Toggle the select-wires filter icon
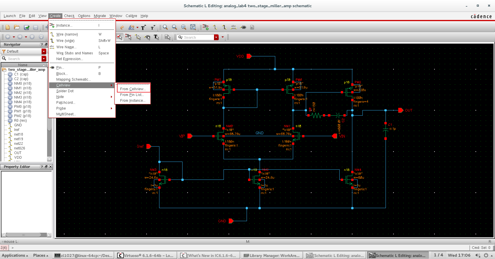Image resolution: width=495 pixels, height=259 pixels. [138, 37]
